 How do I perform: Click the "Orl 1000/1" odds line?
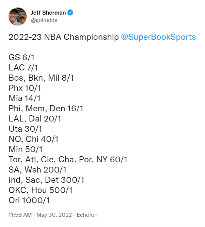click(29, 200)
